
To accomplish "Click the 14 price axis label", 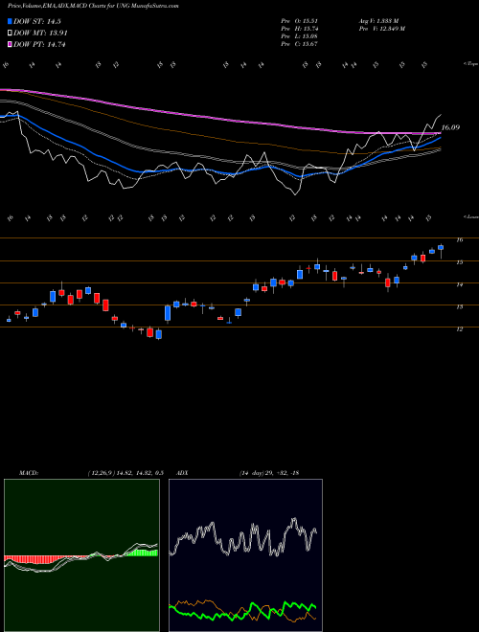I will [x=459, y=284].
